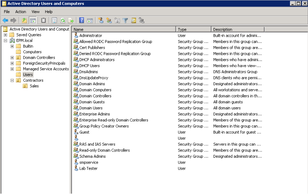Viewport: 308px width, 194px height.
Task: Collapse the EPM.local domain node
Action: (x=6, y=41)
